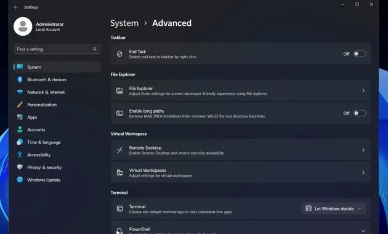Click the Accessibility figure icon
The image size is (388, 234).
pos(20,155)
